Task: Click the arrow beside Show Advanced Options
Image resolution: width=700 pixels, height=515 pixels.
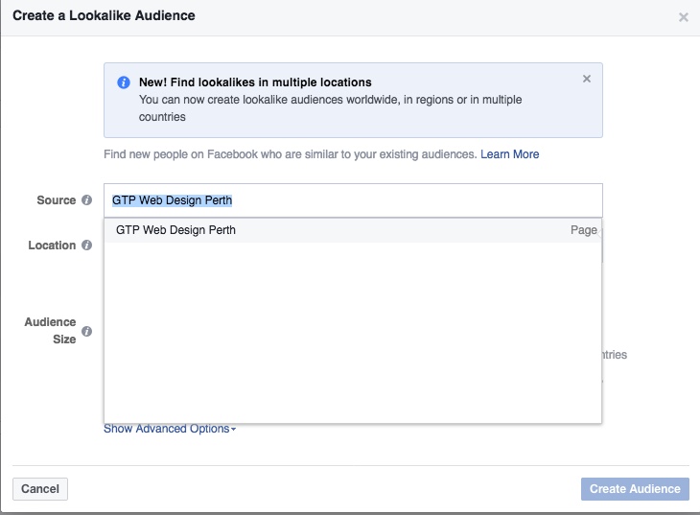Action: (x=234, y=430)
